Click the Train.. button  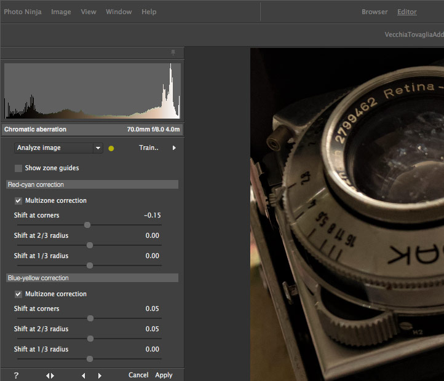pos(149,147)
